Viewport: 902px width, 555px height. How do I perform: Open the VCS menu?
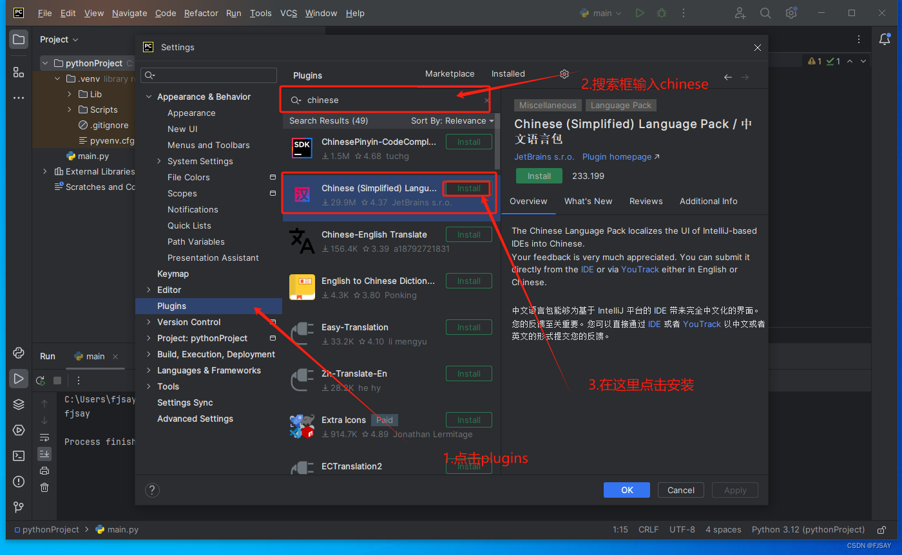tap(289, 13)
